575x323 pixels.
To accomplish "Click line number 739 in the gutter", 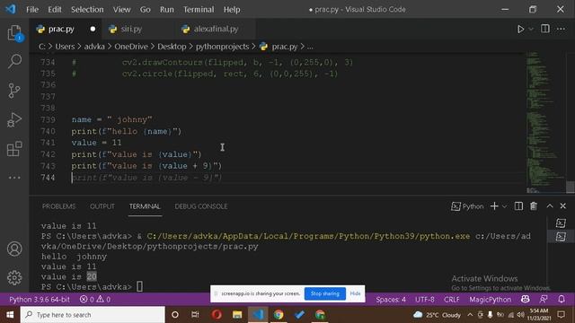I will tap(48, 119).
